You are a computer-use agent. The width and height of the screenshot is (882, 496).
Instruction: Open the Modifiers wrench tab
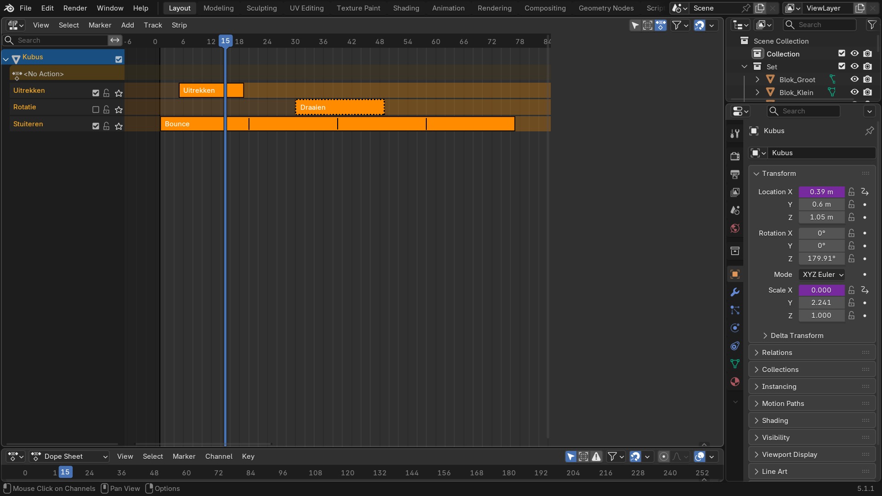pyautogui.click(x=735, y=292)
